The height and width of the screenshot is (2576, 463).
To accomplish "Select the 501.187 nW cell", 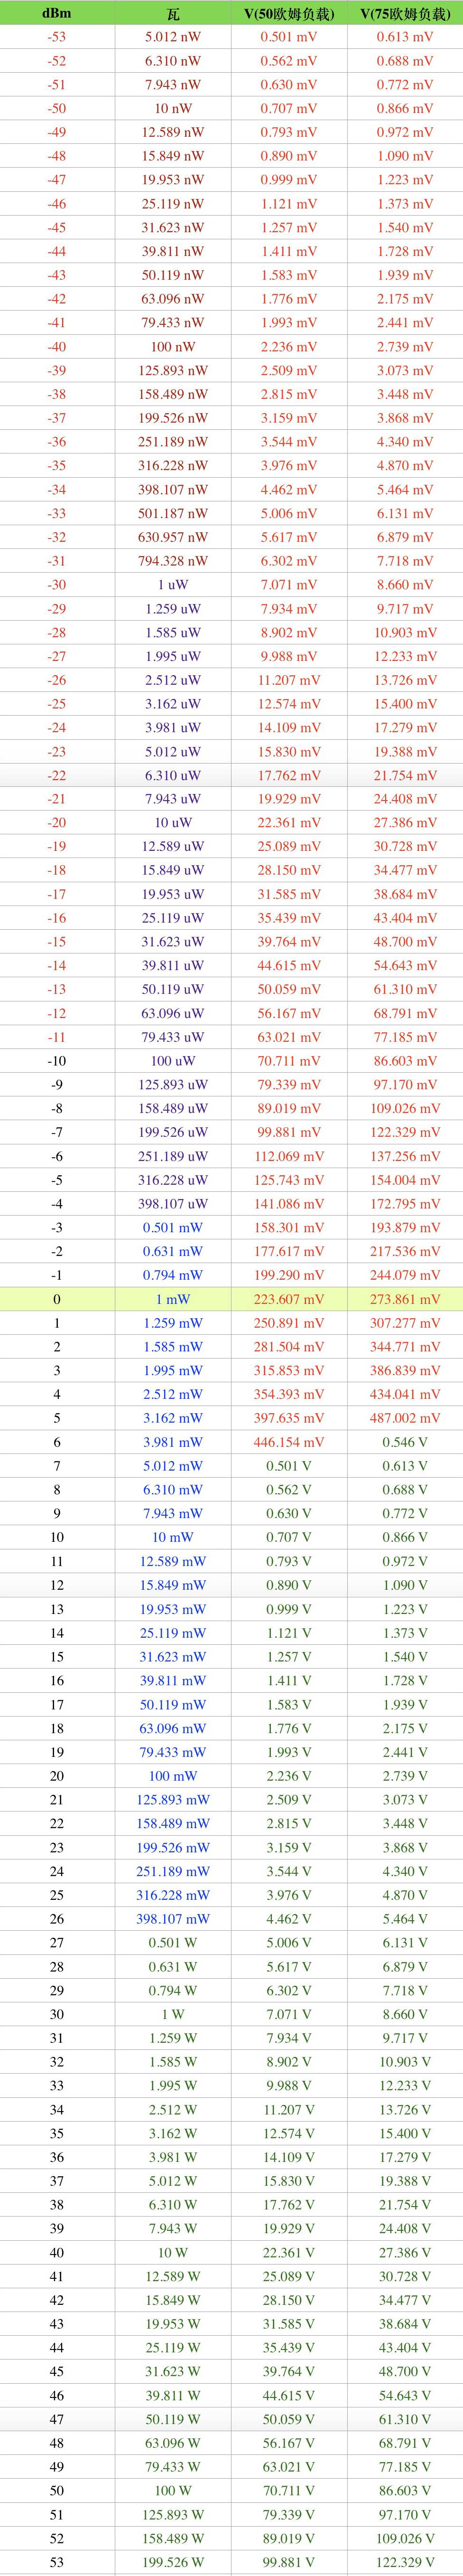I will coord(173,513).
